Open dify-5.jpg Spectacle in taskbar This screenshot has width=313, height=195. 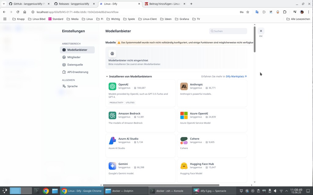(x=214, y=191)
